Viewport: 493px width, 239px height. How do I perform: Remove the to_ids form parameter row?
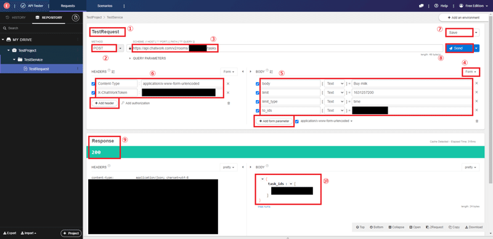(476, 110)
